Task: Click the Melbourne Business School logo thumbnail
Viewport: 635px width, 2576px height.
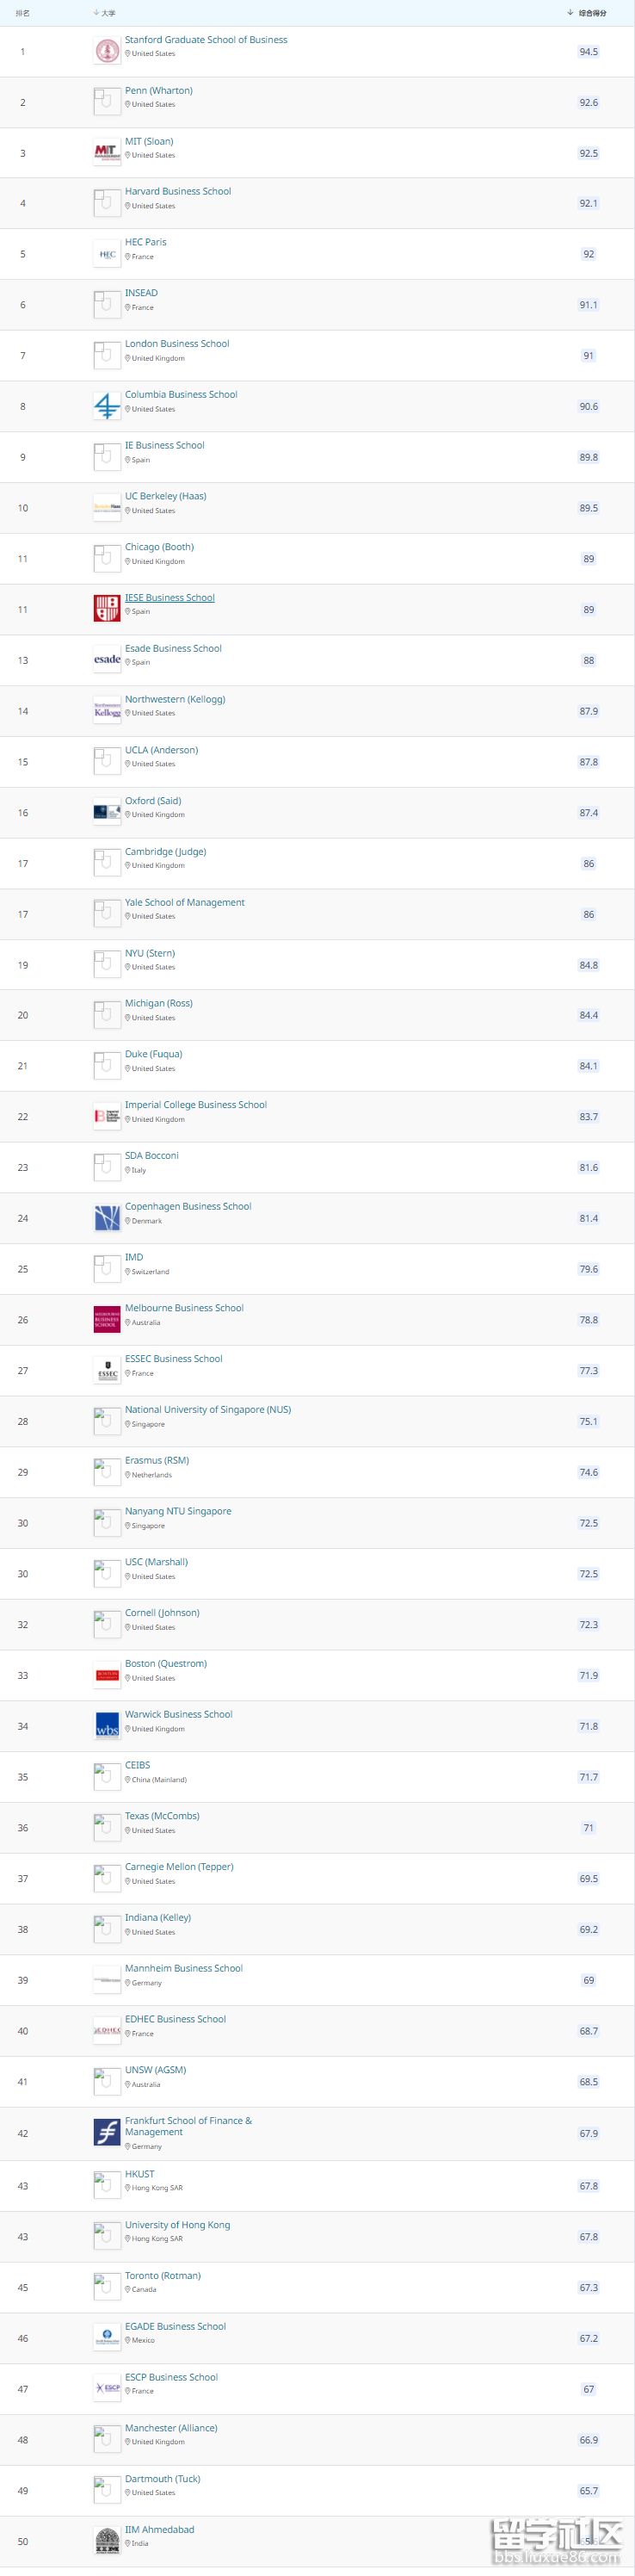Action: 106,1319
